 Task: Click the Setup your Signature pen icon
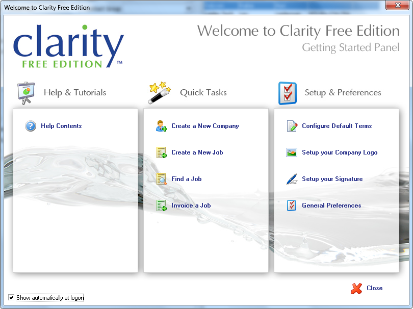click(292, 179)
